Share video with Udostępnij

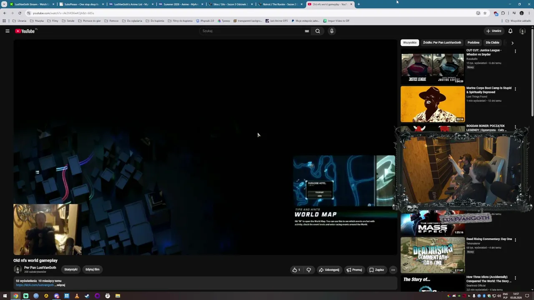329,270
